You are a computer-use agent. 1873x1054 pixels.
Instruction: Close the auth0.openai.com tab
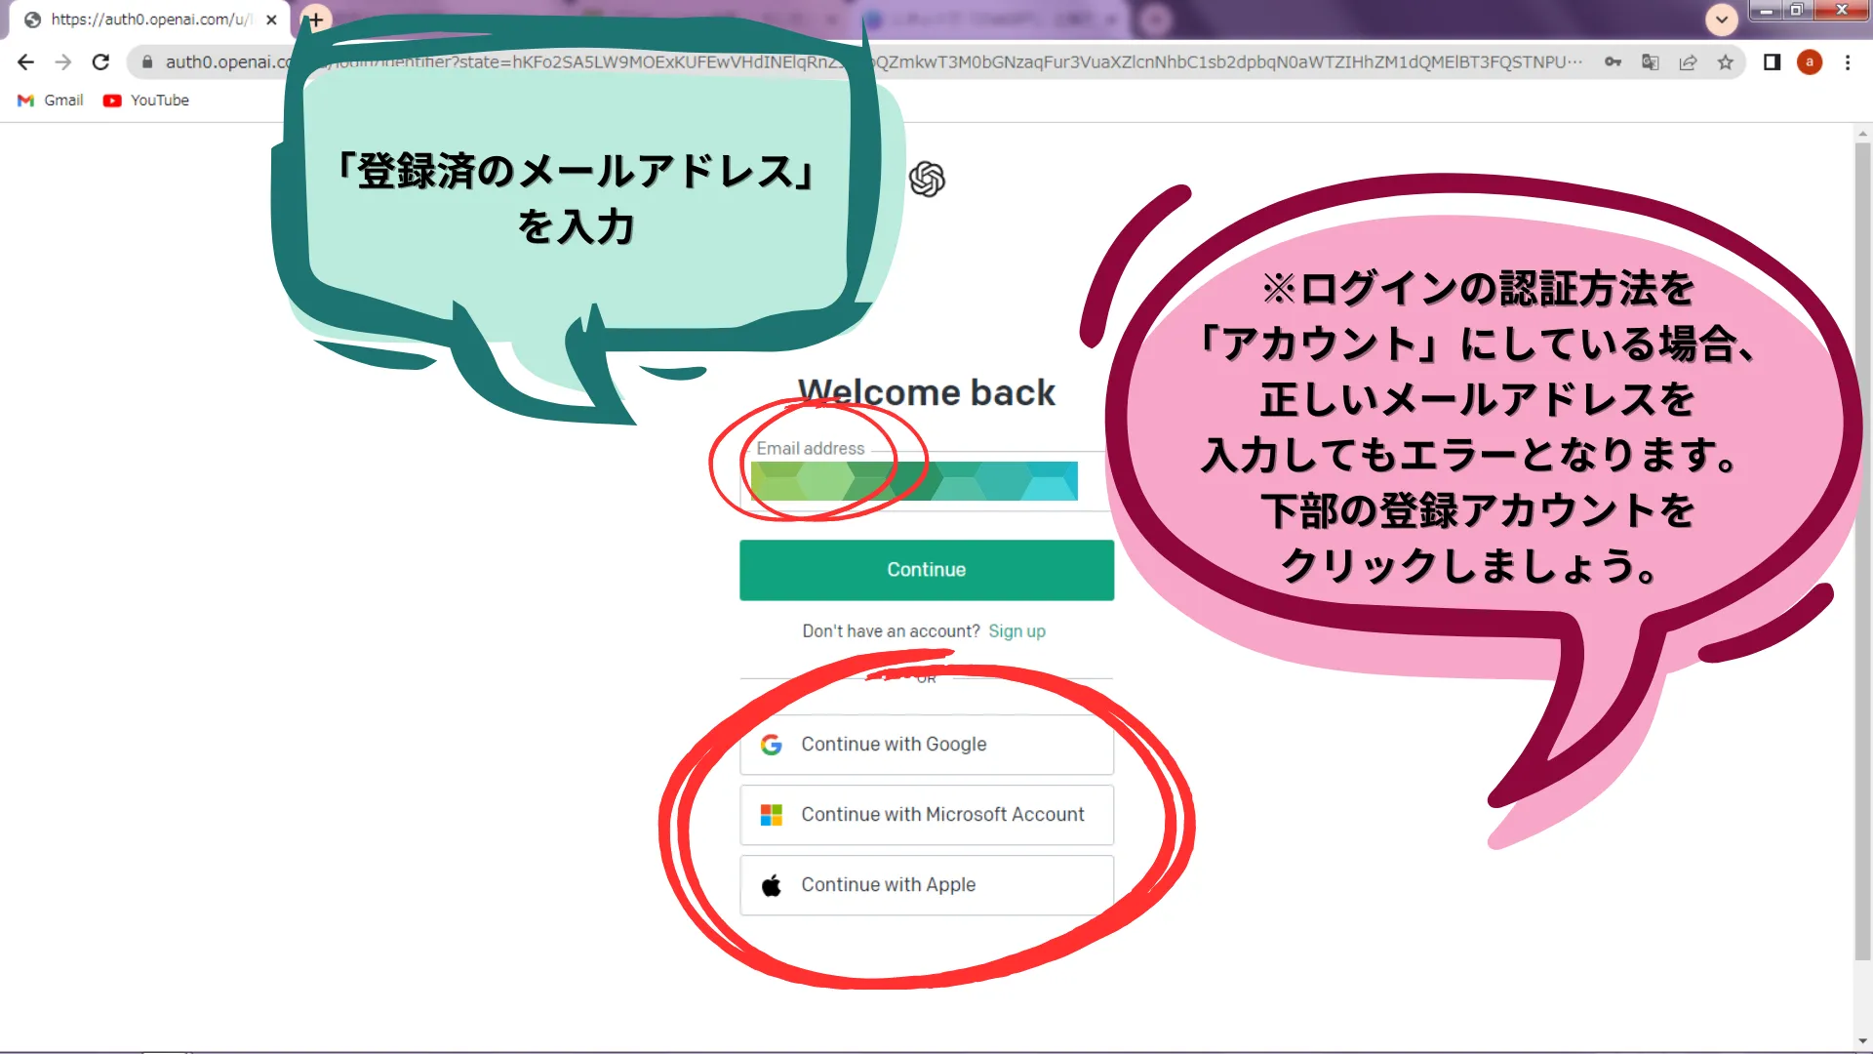coord(271,20)
